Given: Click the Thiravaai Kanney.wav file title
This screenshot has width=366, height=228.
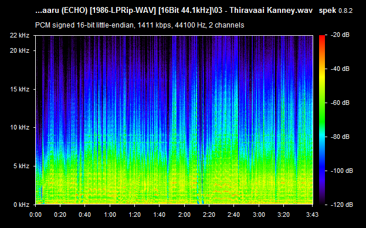Looking at the screenshot, I should [271, 11].
